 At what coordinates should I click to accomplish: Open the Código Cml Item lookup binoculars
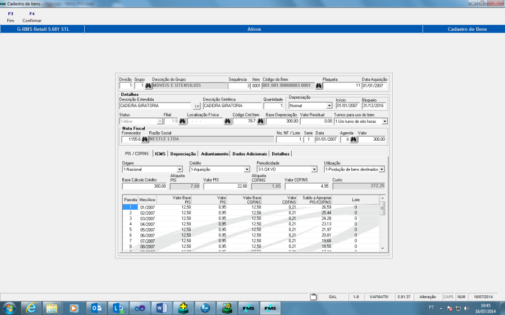click(x=260, y=121)
